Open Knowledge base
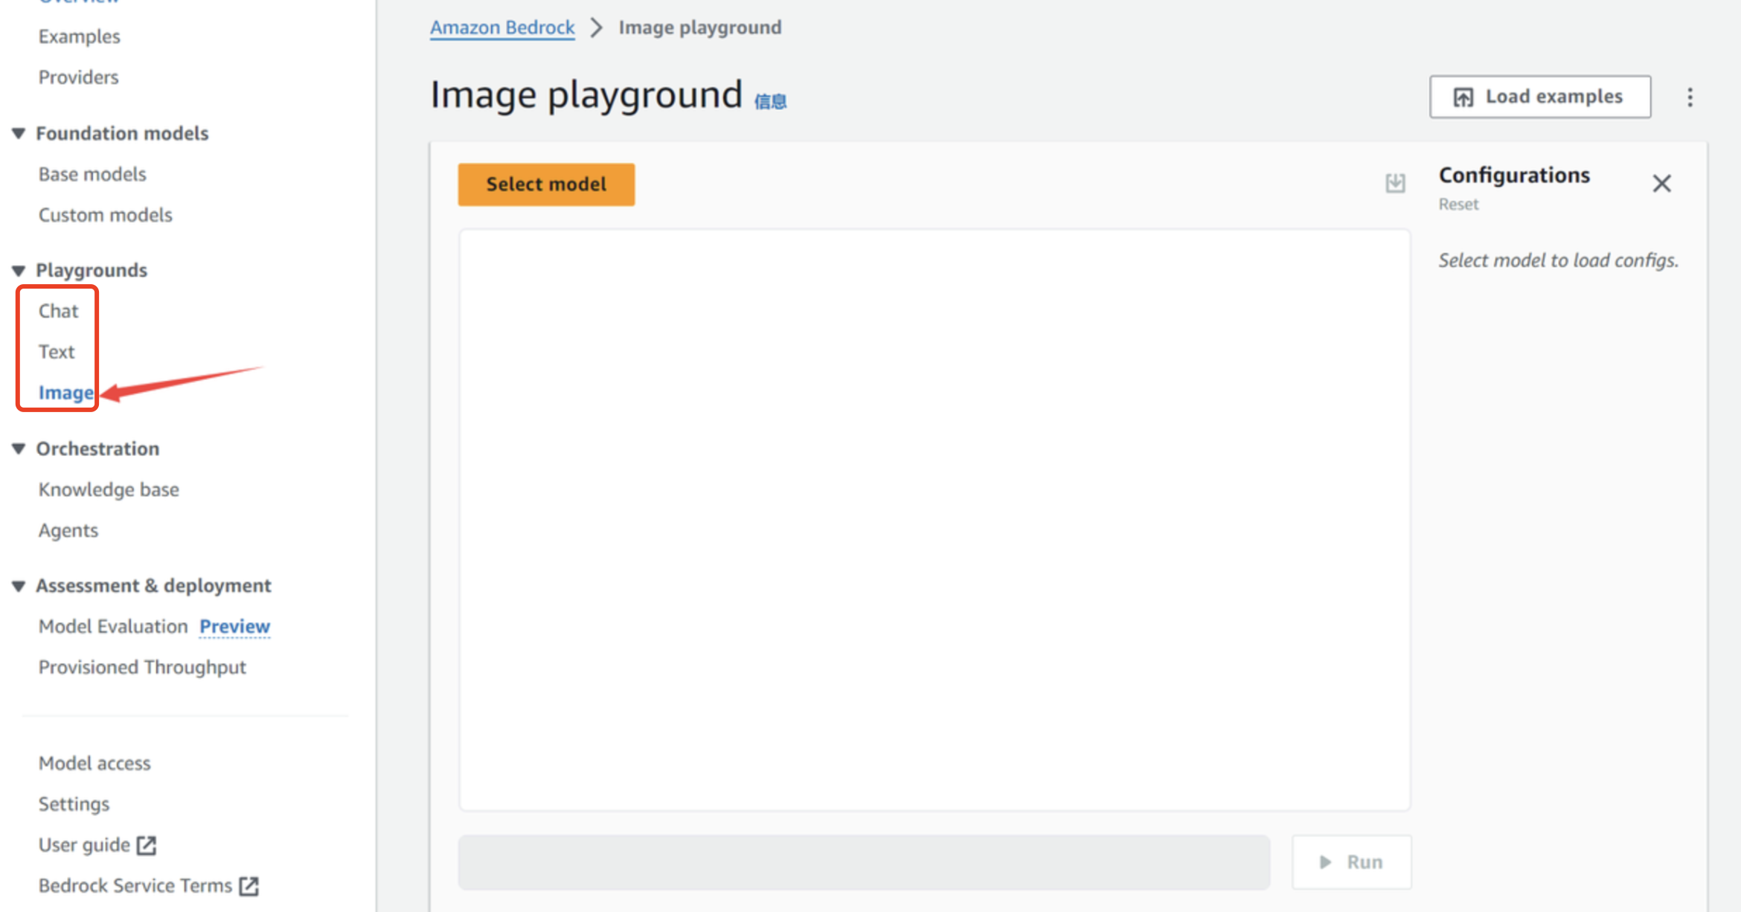The height and width of the screenshot is (912, 1741). point(109,489)
